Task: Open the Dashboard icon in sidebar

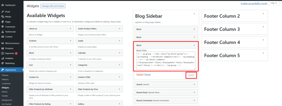Action: pyautogui.click(x=2, y=5)
